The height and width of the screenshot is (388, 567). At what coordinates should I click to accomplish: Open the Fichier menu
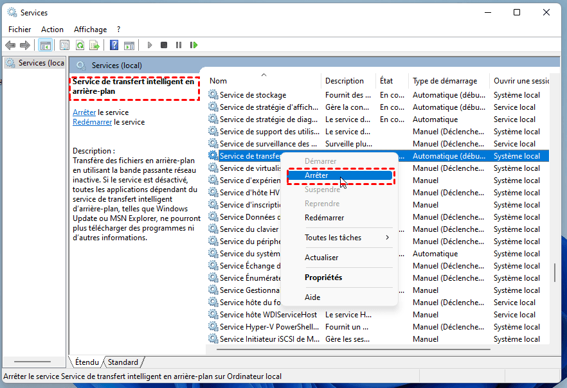(19, 30)
